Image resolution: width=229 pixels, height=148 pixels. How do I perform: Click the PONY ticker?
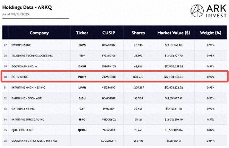click(82, 77)
